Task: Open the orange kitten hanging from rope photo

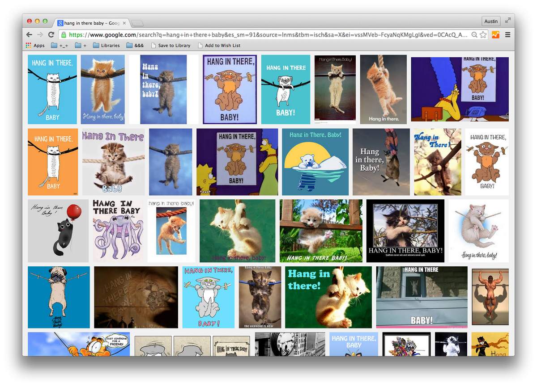Action: coord(384,89)
